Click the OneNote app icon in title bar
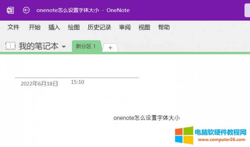The height and width of the screenshot is (147, 250). point(10,10)
